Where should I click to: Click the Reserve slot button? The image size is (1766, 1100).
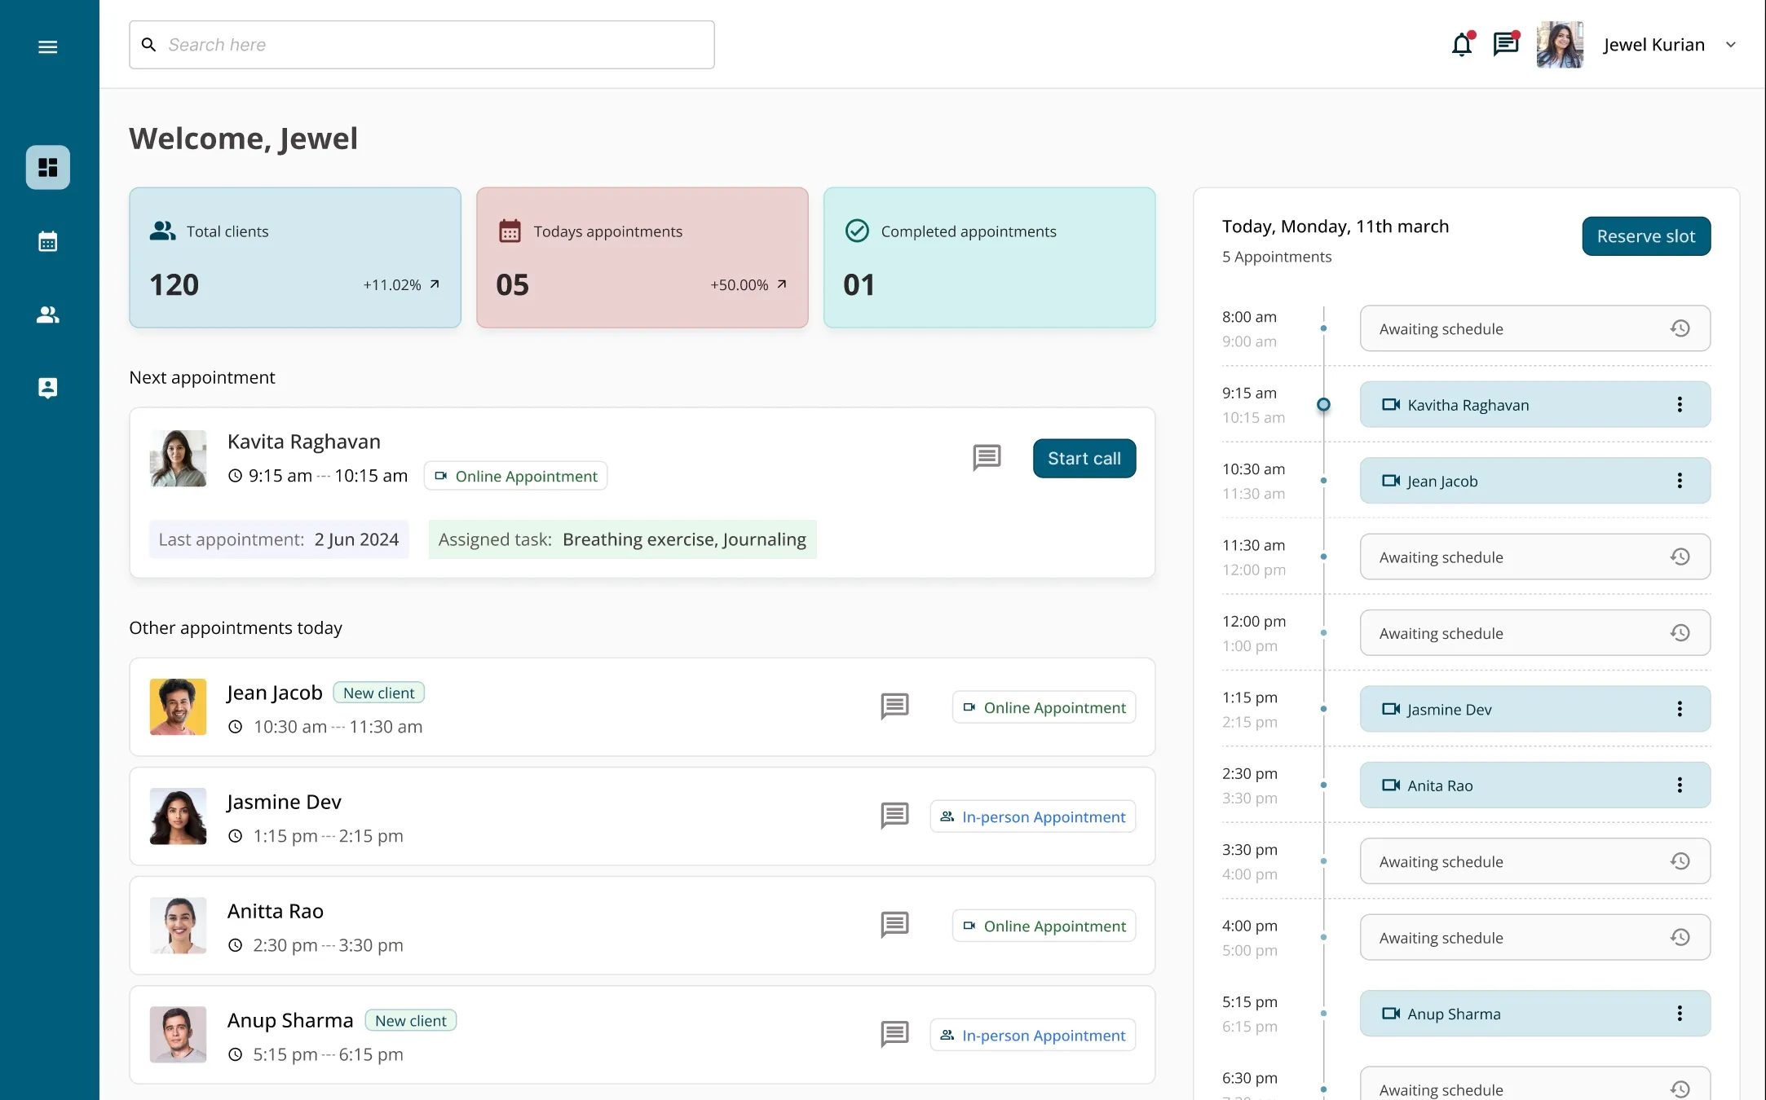click(1645, 236)
